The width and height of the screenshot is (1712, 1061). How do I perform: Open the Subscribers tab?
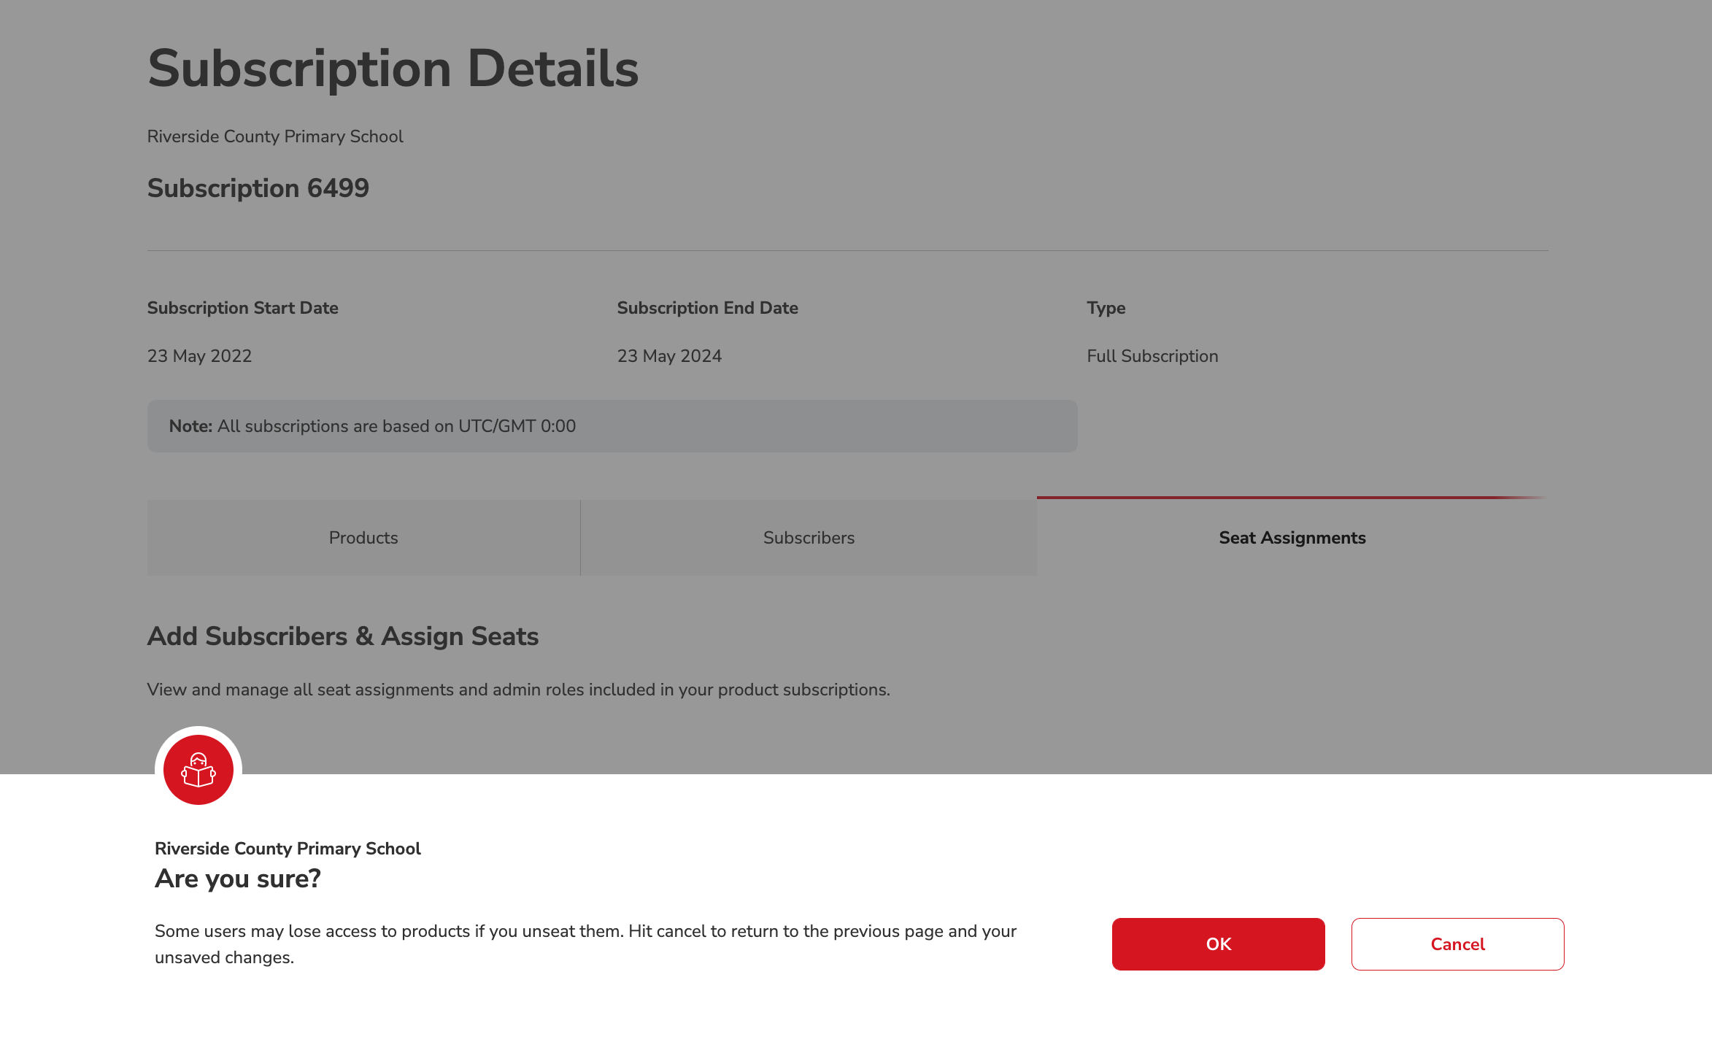click(x=809, y=538)
